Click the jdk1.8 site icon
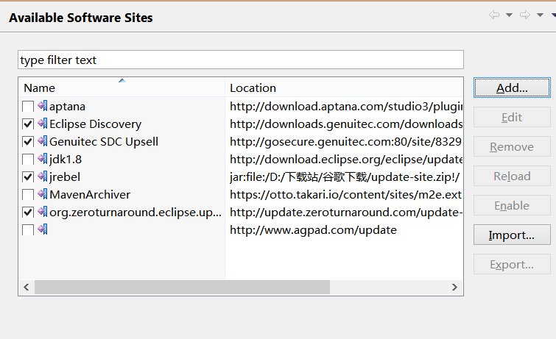 [43, 159]
